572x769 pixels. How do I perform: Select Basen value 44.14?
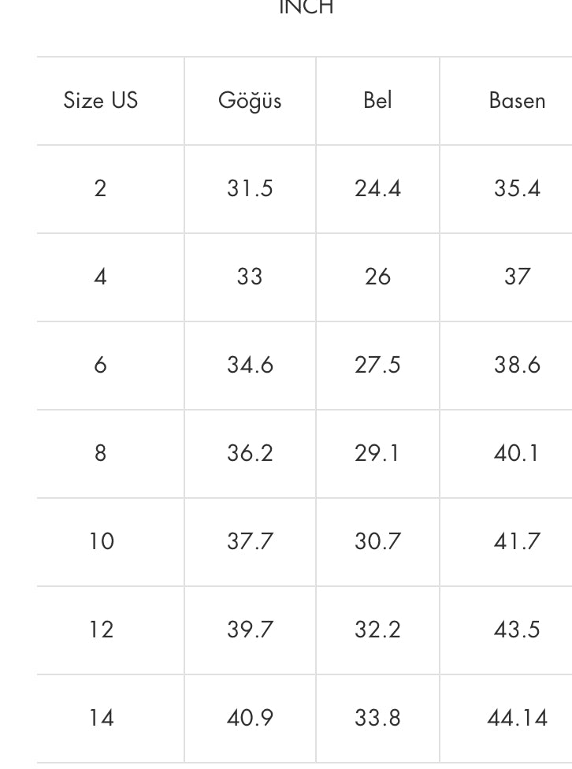[x=517, y=719]
